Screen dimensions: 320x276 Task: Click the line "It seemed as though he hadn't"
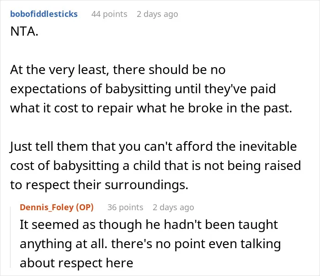coord(149,225)
